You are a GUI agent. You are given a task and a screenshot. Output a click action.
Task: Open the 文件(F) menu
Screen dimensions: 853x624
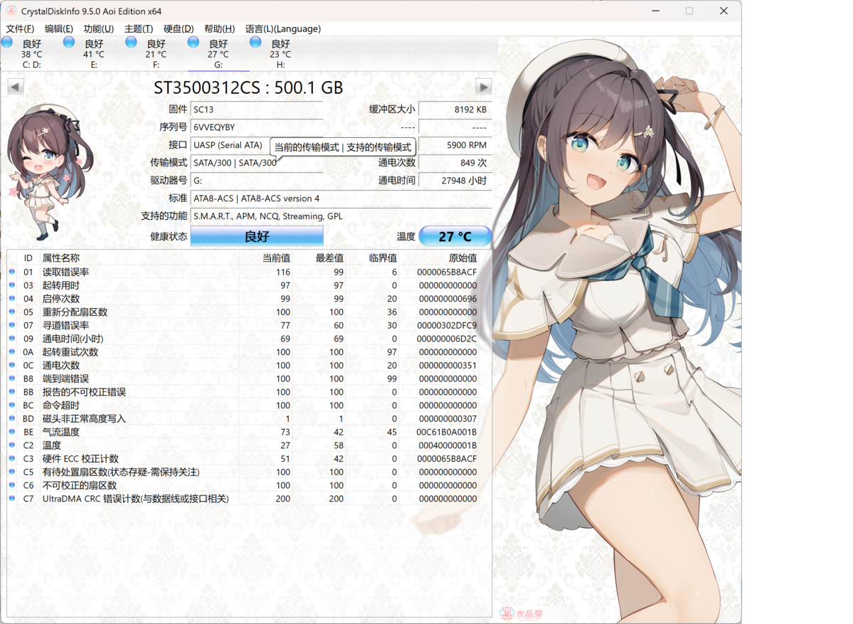(20, 29)
